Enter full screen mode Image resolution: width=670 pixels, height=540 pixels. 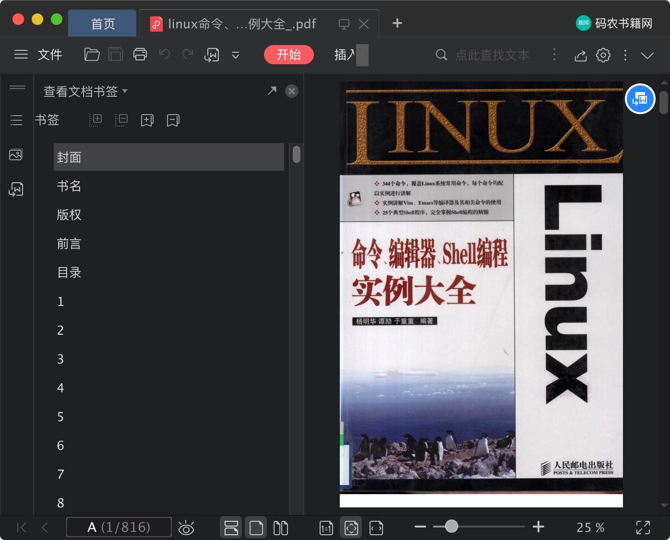[643, 528]
